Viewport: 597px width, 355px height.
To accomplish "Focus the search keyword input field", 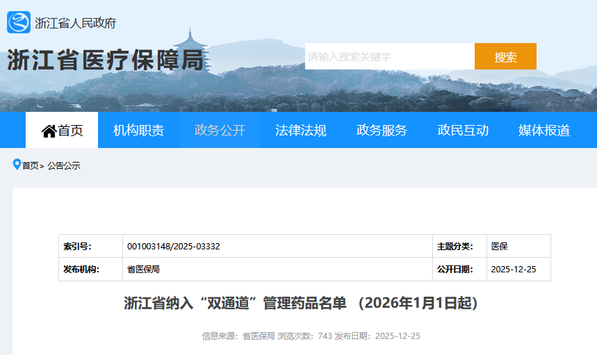I will (x=389, y=56).
